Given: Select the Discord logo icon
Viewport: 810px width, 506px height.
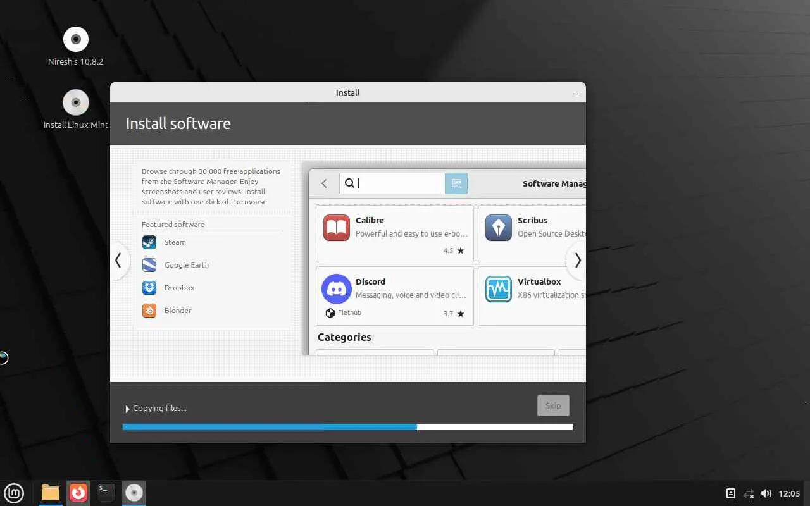Looking at the screenshot, I should [x=337, y=289].
